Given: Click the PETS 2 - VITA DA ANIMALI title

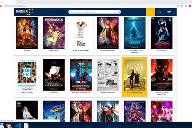Looking at the screenshot, I should pyautogui.click(x=81, y=50).
